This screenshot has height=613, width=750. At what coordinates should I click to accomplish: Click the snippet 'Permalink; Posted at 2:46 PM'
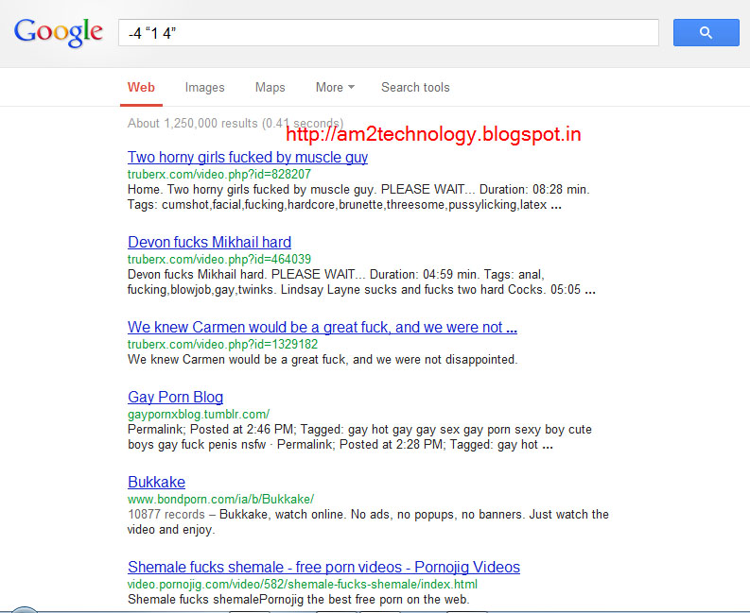click(x=359, y=437)
